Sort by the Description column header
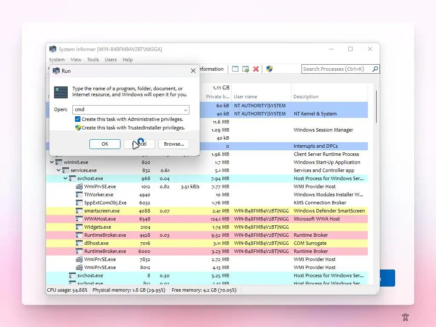 pos(329,97)
